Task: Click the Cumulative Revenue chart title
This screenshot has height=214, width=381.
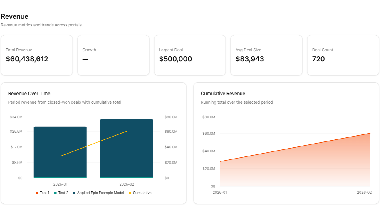Action: pyautogui.click(x=223, y=93)
